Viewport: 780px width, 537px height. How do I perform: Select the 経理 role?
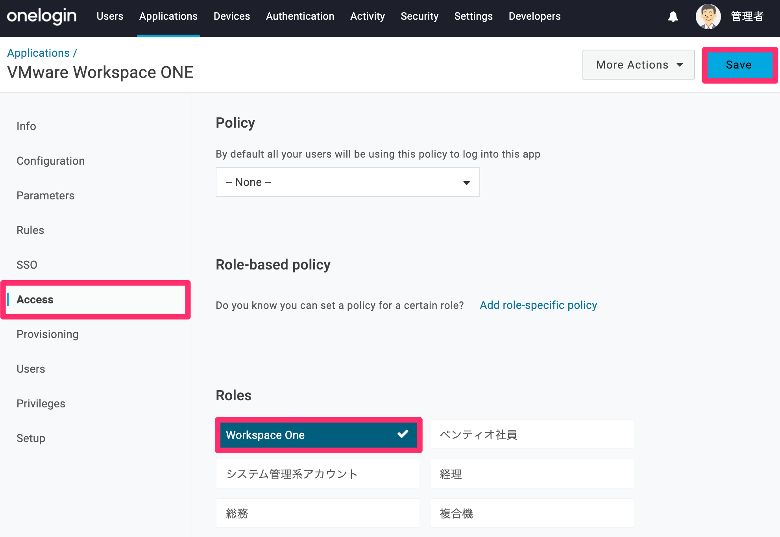pyautogui.click(x=532, y=474)
